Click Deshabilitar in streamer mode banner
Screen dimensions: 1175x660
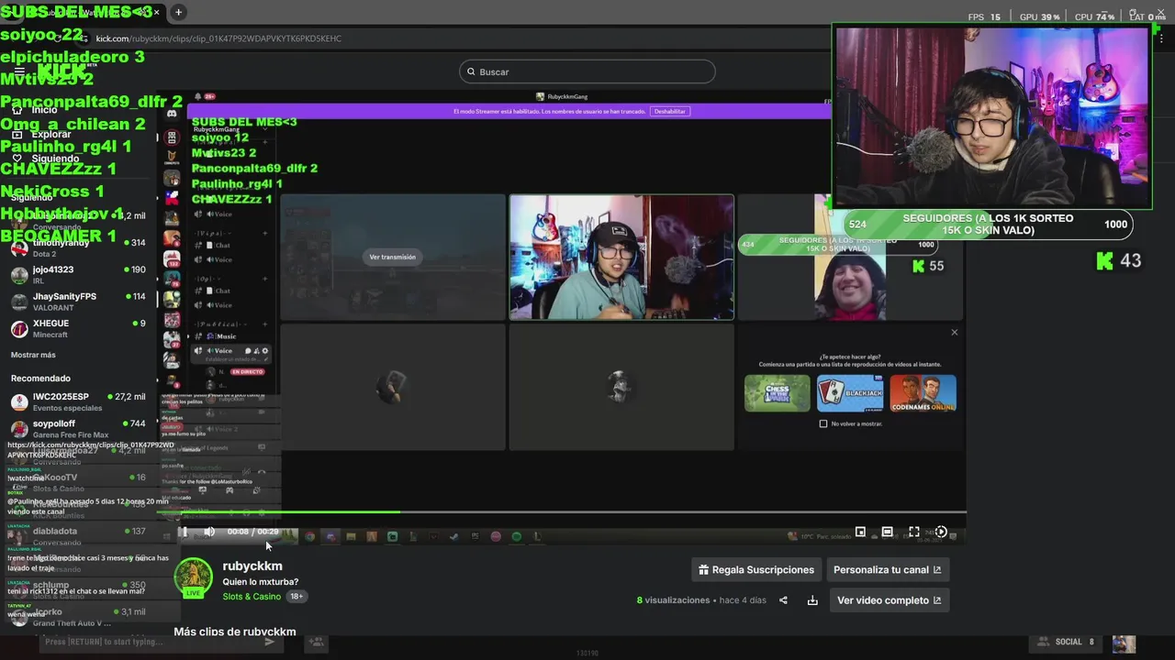pyautogui.click(x=669, y=111)
